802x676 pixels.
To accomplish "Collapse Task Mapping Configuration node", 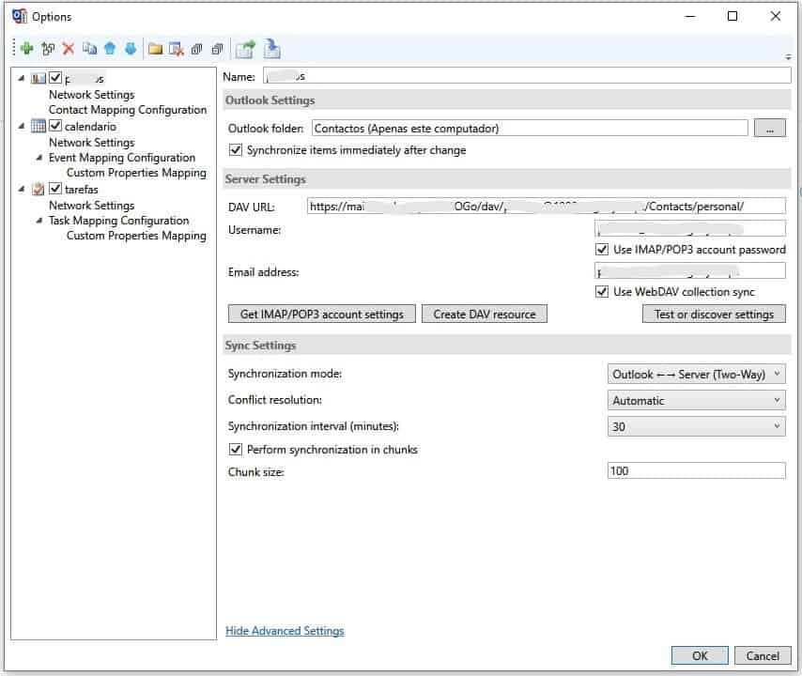I will pyautogui.click(x=39, y=221).
